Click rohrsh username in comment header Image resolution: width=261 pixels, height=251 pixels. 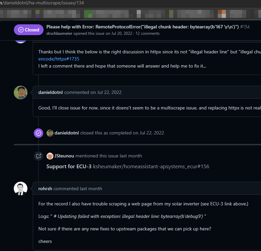tap(45, 189)
